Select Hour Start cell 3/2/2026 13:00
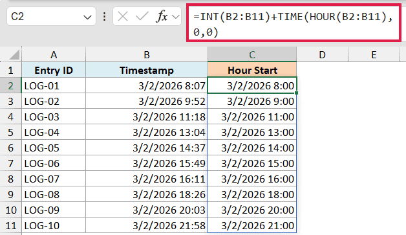The height and width of the screenshot is (235, 406). point(252,132)
